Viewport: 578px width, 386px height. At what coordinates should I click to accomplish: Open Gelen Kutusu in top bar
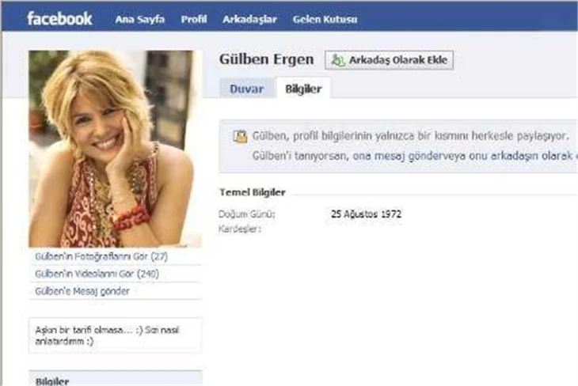click(x=325, y=19)
